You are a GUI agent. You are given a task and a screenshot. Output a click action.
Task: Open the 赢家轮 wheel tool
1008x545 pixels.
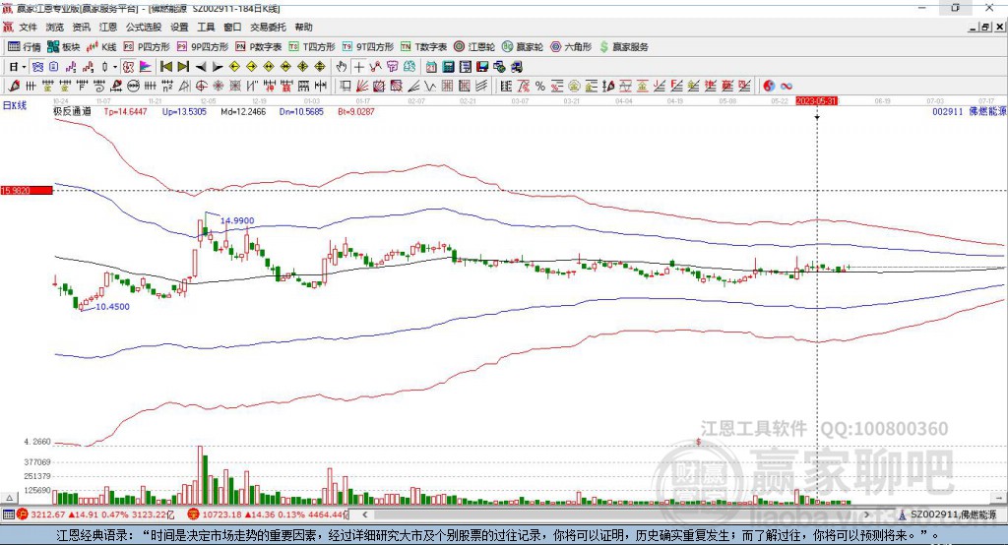(x=523, y=47)
